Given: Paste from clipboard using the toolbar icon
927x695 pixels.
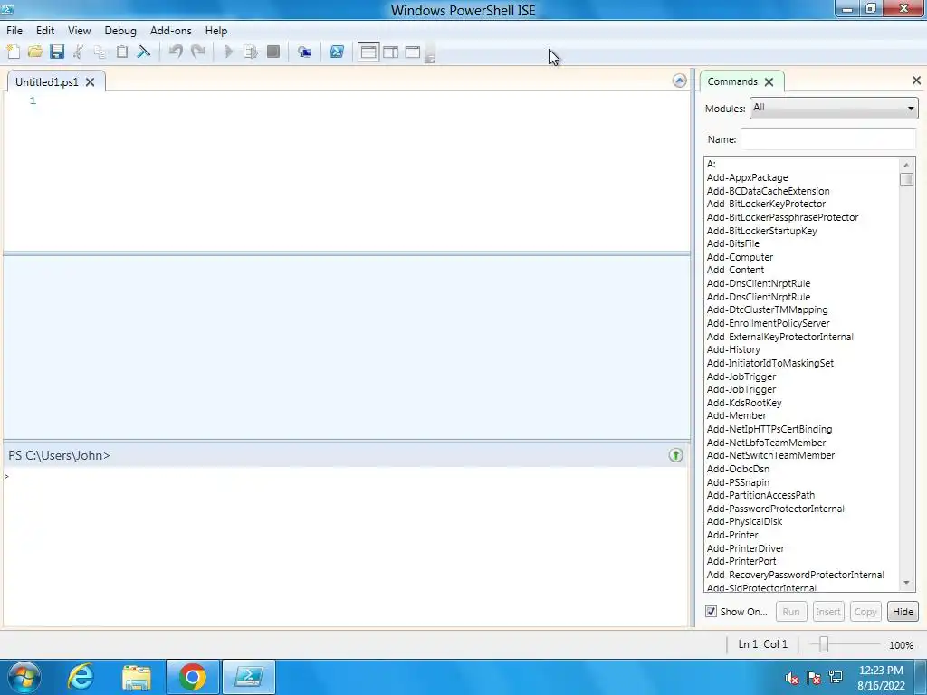Looking at the screenshot, I should [122, 52].
